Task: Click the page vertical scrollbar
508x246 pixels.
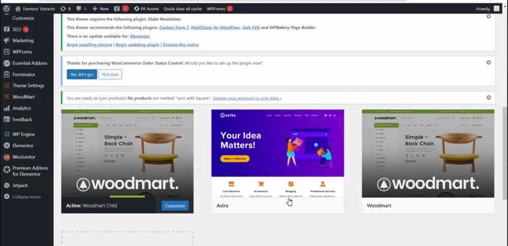Action: point(505,153)
